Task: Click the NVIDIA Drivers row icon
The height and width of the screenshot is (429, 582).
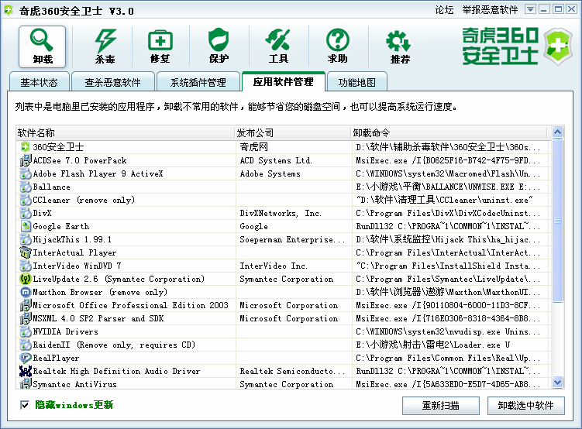Action: pyautogui.click(x=26, y=331)
